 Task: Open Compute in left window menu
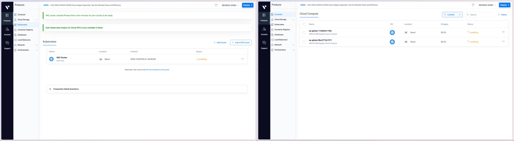[21, 14]
